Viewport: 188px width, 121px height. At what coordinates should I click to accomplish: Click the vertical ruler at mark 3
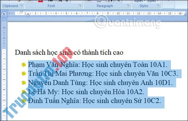pos(4,79)
